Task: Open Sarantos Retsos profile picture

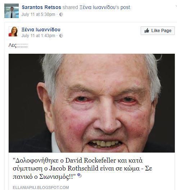Action: pyautogui.click(x=12, y=11)
